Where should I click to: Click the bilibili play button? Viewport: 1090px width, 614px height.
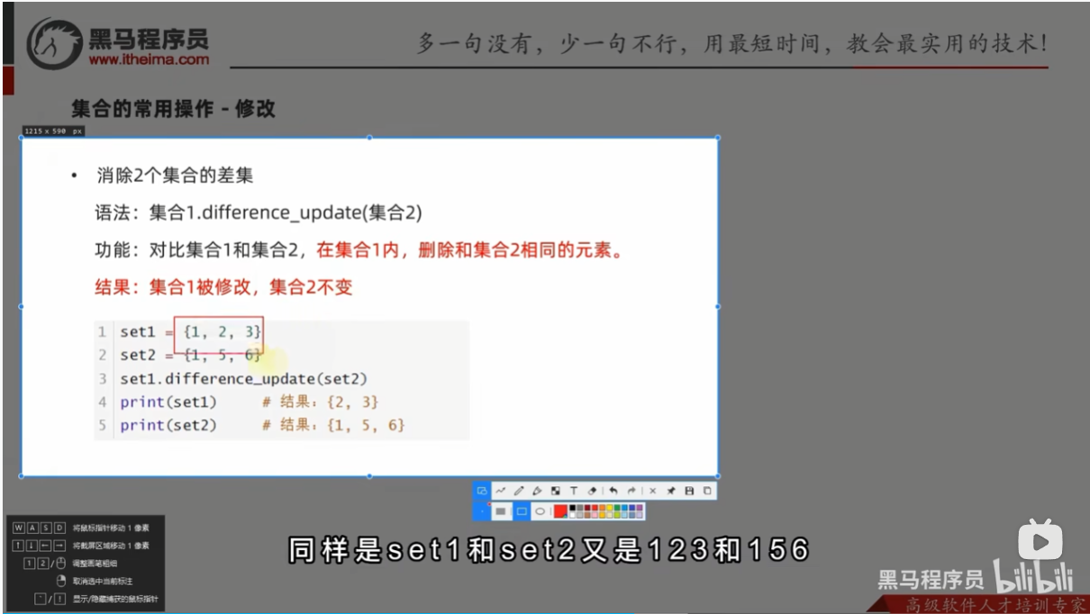pyautogui.click(x=1040, y=542)
